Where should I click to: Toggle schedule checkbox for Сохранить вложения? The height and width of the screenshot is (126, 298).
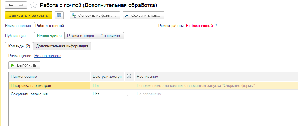(129, 94)
